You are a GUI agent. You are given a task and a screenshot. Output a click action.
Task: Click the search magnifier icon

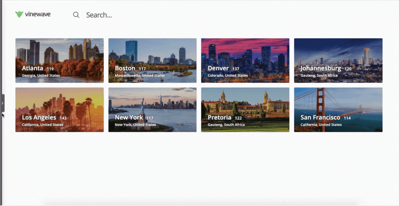(x=76, y=15)
